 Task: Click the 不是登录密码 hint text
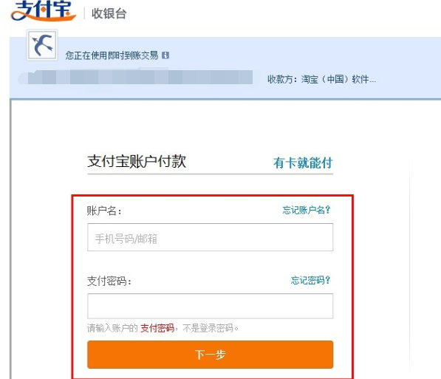(209, 328)
